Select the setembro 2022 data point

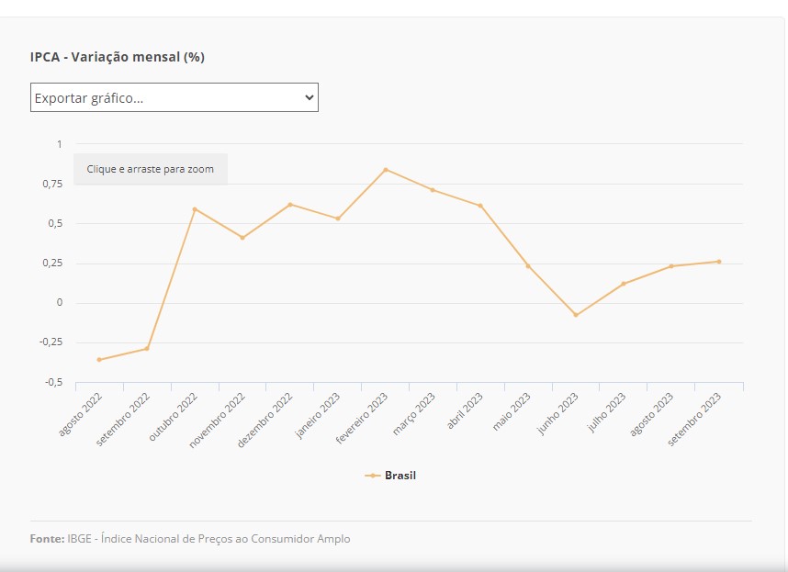[147, 348]
